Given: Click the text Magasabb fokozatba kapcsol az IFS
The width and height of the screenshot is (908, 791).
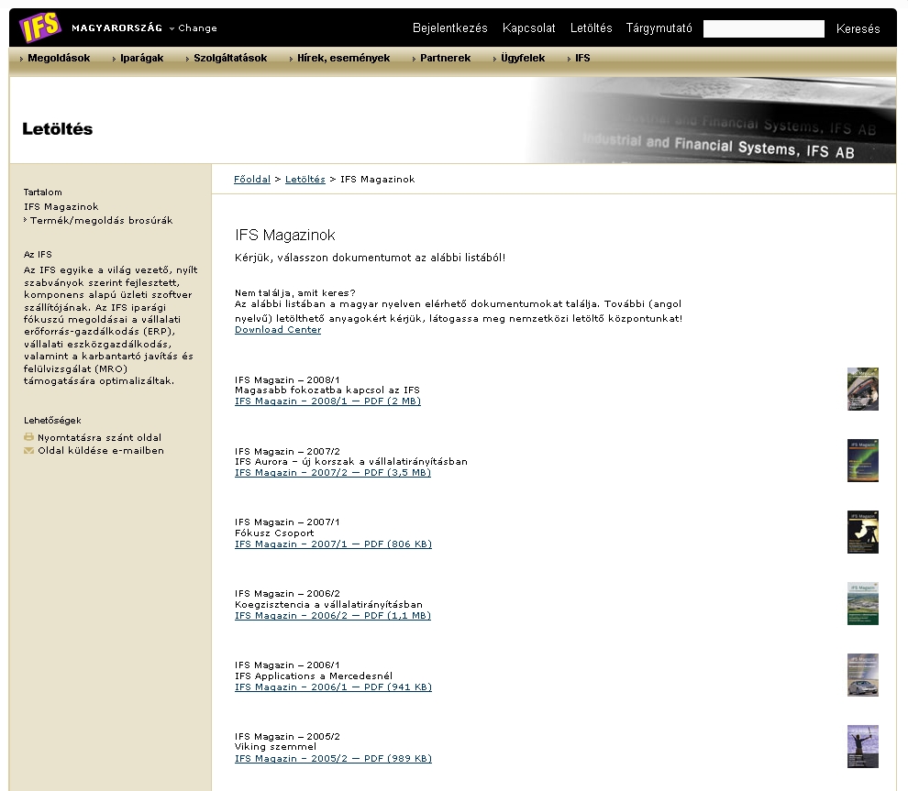Looking at the screenshot, I should coord(327,390).
